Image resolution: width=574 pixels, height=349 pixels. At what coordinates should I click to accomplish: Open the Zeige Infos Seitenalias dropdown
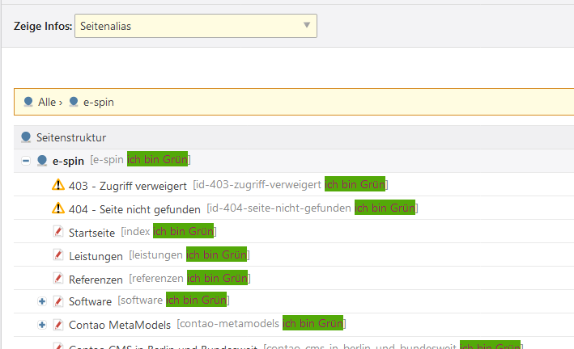point(196,26)
